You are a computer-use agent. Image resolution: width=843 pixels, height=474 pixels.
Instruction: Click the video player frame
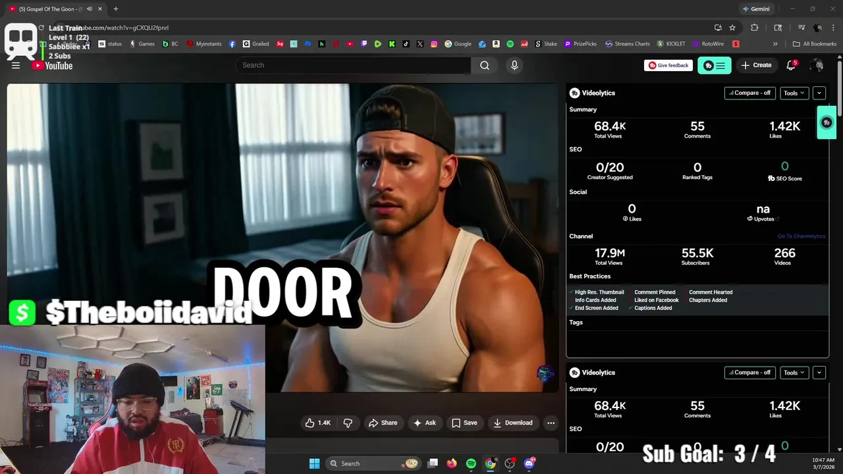pos(283,238)
